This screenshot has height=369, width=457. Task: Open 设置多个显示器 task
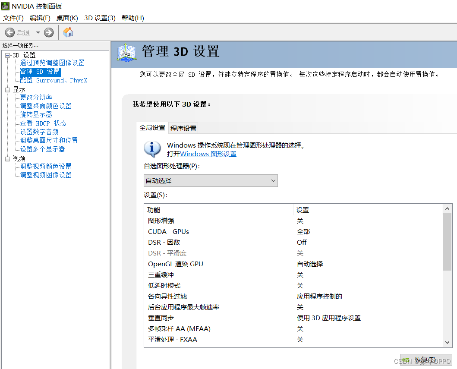tap(43, 149)
